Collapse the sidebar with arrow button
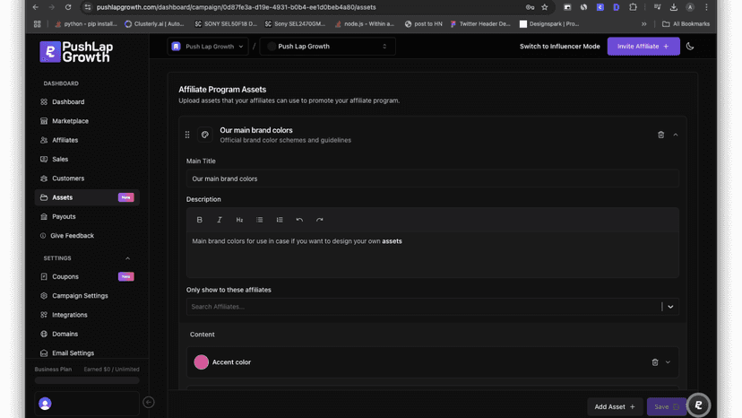This screenshot has width=742, height=418. coord(149,403)
